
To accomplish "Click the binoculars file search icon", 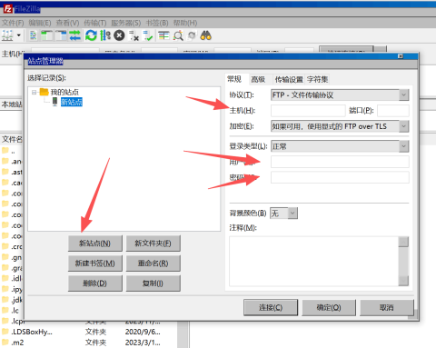I will (x=206, y=35).
